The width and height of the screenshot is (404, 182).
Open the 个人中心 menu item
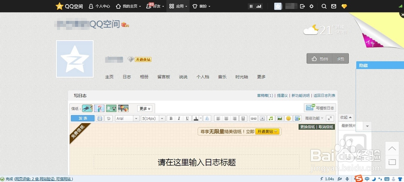[99, 6]
